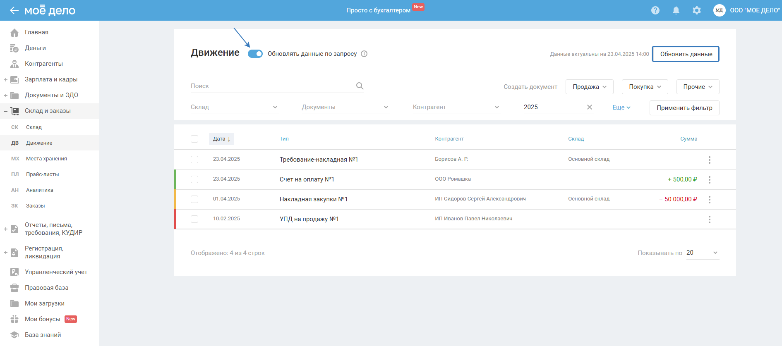Open the notifications bell
Image resolution: width=782 pixels, height=346 pixels.
click(676, 10)
